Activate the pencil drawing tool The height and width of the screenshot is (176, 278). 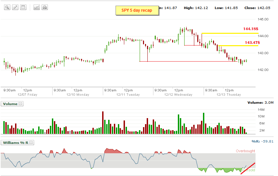(15, 7)
